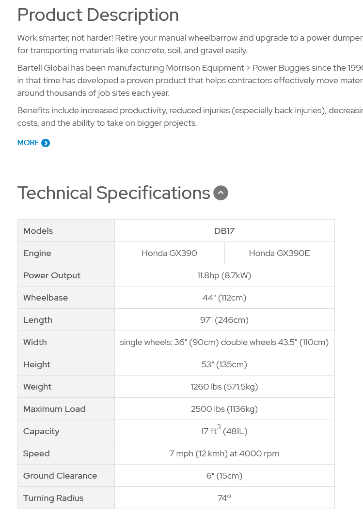Click the 11.8hp (8.7kW) value
Viewport: 363px width, 527px height.
(224, 276)
